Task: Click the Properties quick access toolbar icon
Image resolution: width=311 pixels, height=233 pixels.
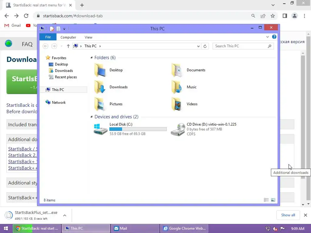Action: [x=52, y=29]
